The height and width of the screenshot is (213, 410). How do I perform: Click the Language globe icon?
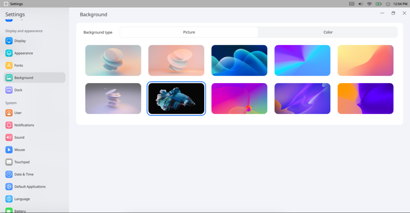9,199
